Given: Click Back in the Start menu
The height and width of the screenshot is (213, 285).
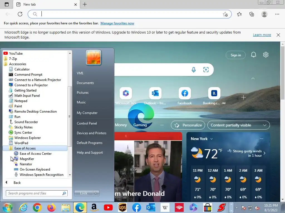Looking at the screenshot, I should pyautogui.click(x=17, y=182).
